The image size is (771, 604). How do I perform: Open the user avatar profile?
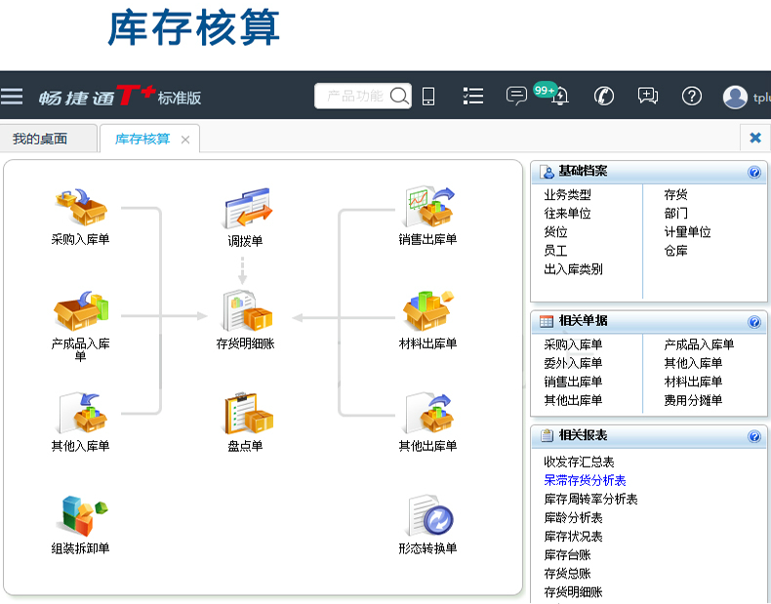pos(735,97)
